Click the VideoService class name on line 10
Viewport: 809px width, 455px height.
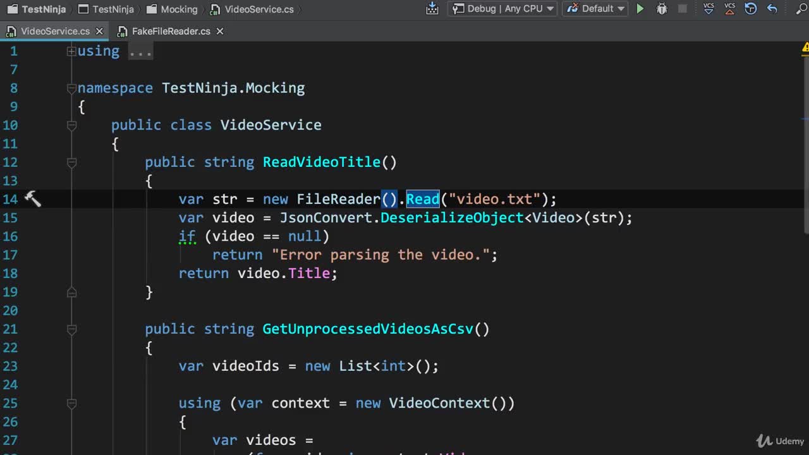[x=271, y=125]
